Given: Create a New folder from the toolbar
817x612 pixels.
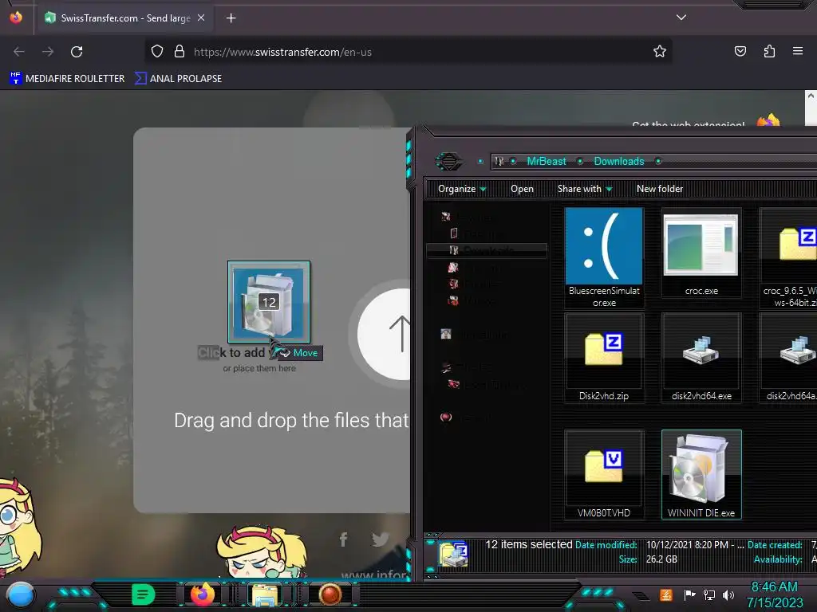Looking at the screenshot, I should pos(660,189).
